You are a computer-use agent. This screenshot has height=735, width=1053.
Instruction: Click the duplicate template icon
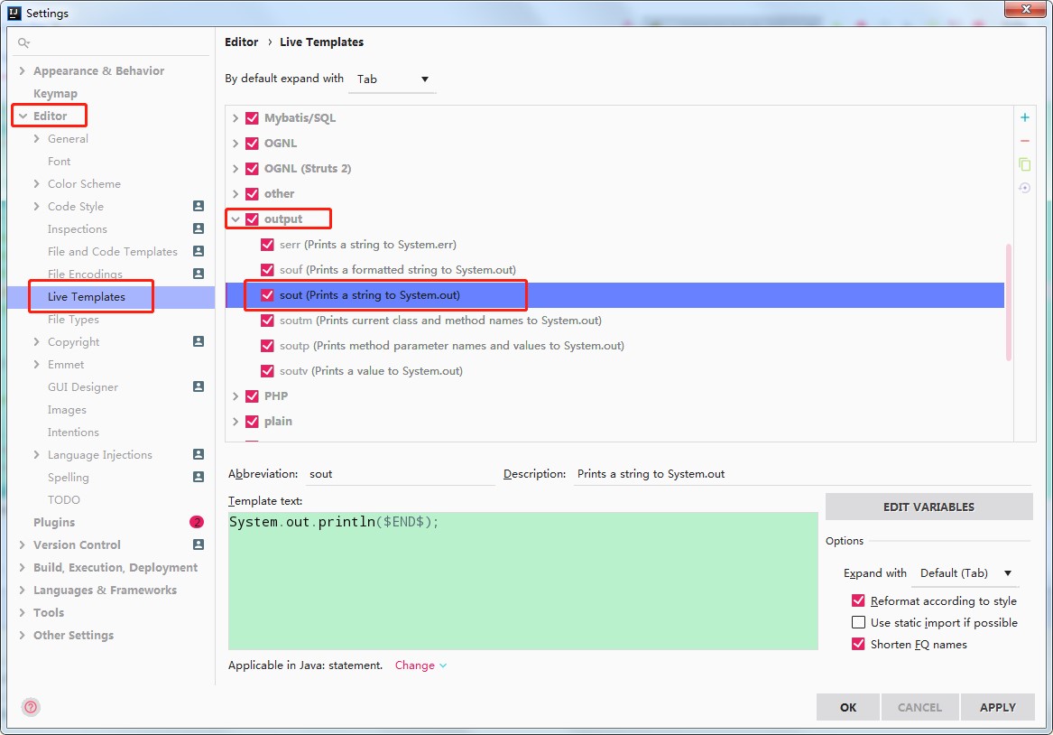1025,164
